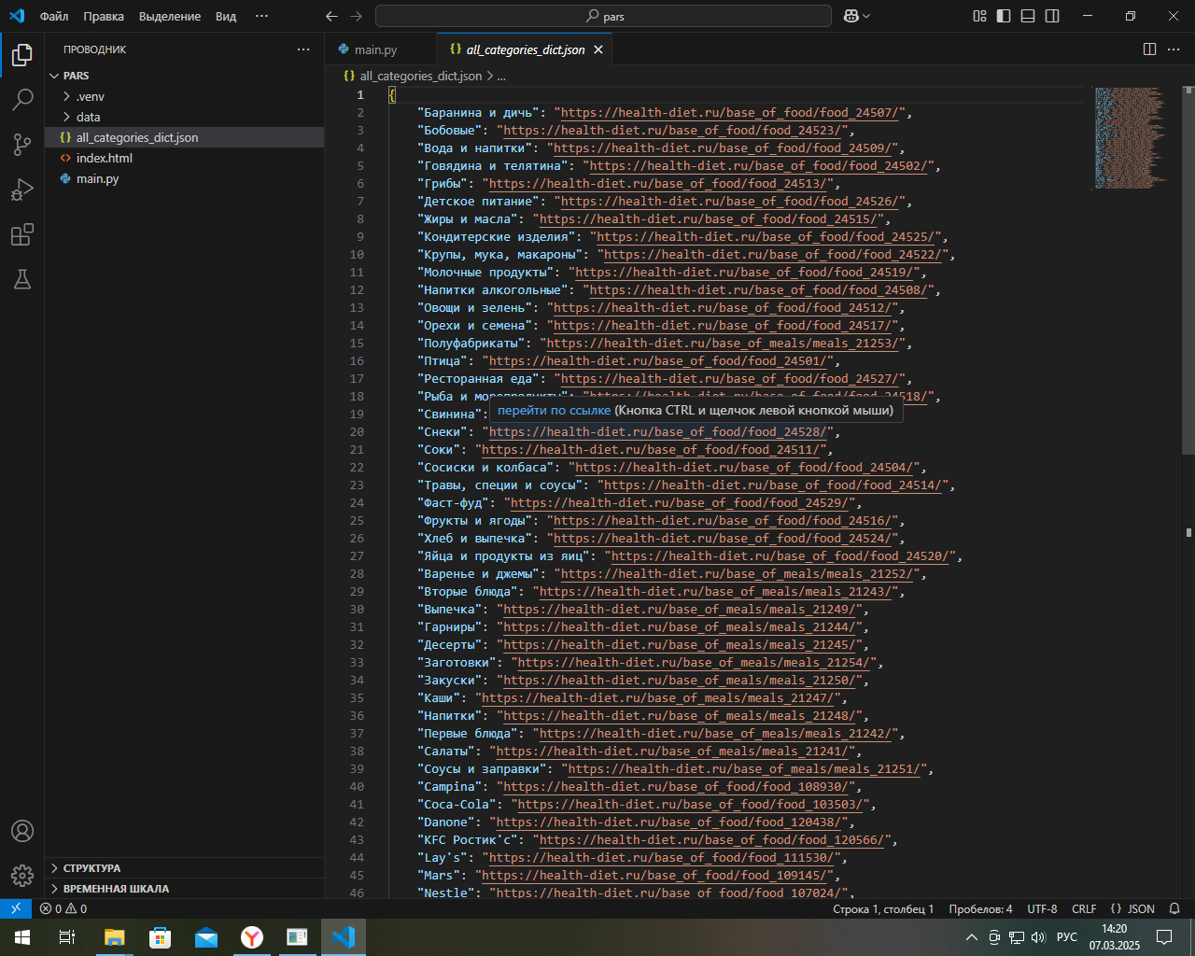Expand the ВРЕМЕННАЯ ШКАЛА timeline section
The height and width of the screenshot is (956, 1195).
[x=116, y=889]
